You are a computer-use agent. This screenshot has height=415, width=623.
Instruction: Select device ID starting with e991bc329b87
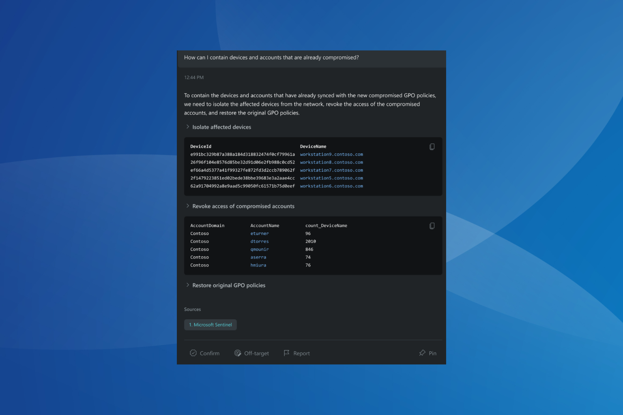click(x=243, y=154)
